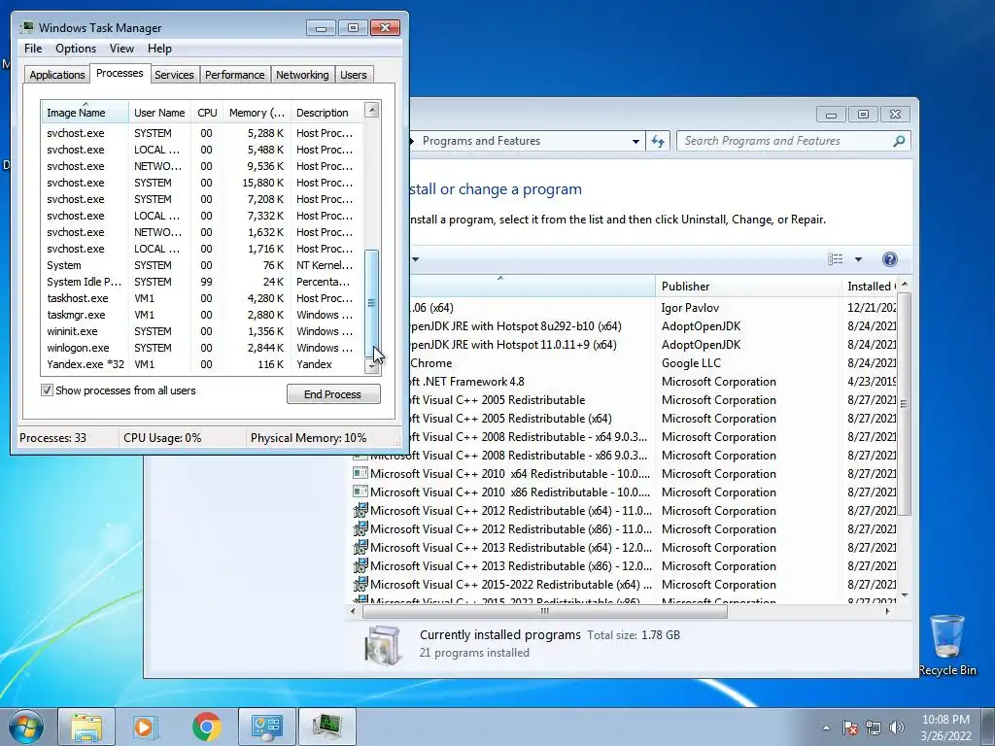Click the change view icon in Programs and Features
This screenshot has height=746, width=995.
[836, 258]
